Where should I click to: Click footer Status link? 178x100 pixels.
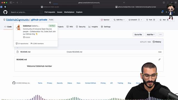70,83
